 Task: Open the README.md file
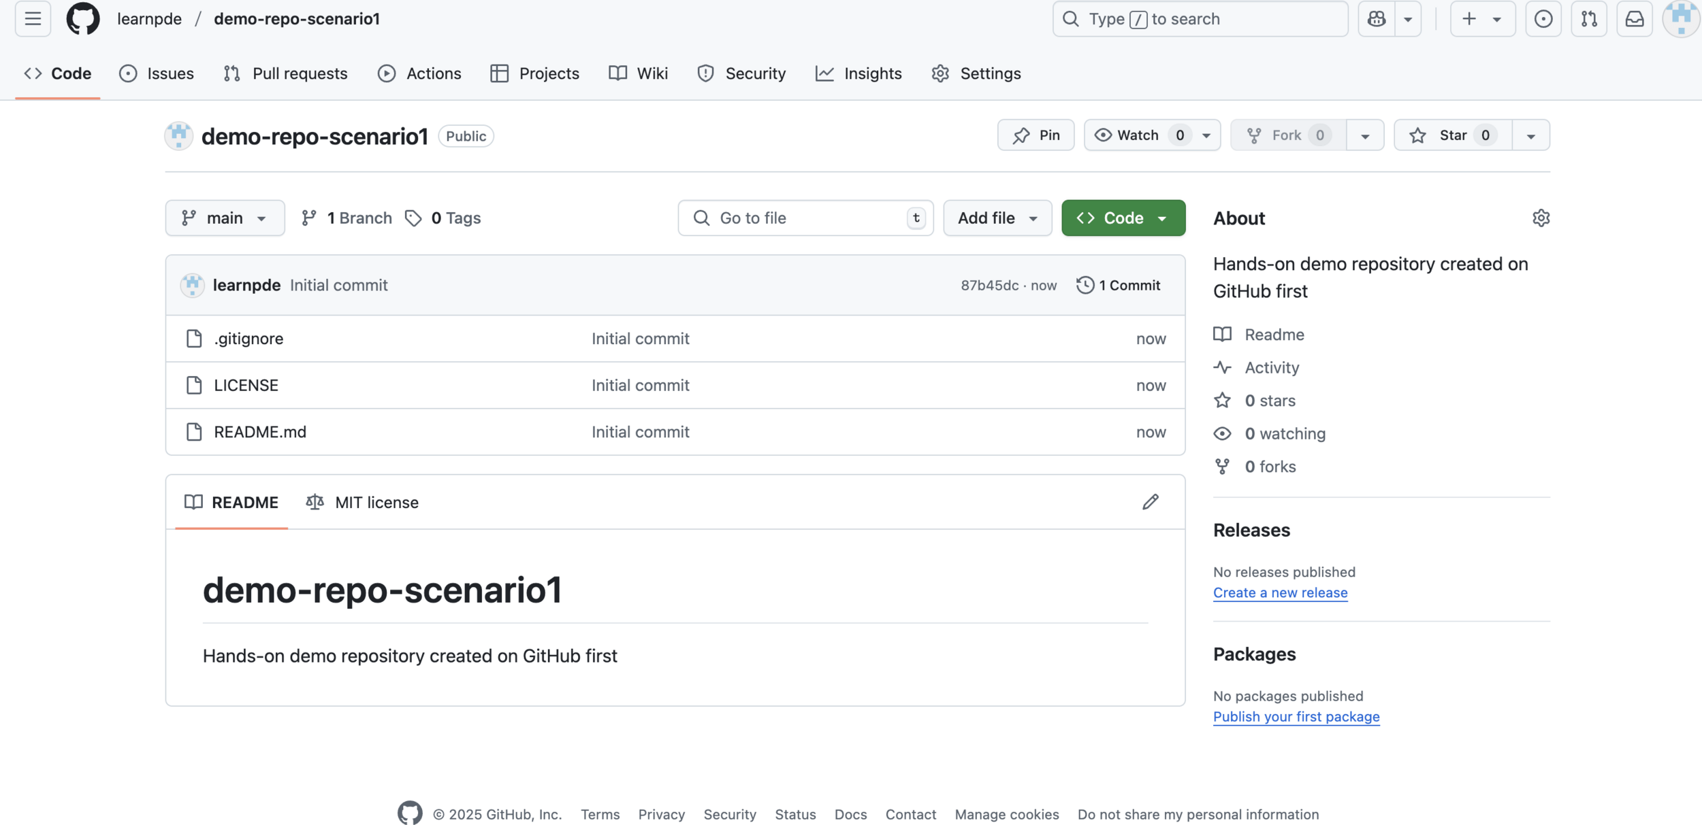[x=260, y=432]
